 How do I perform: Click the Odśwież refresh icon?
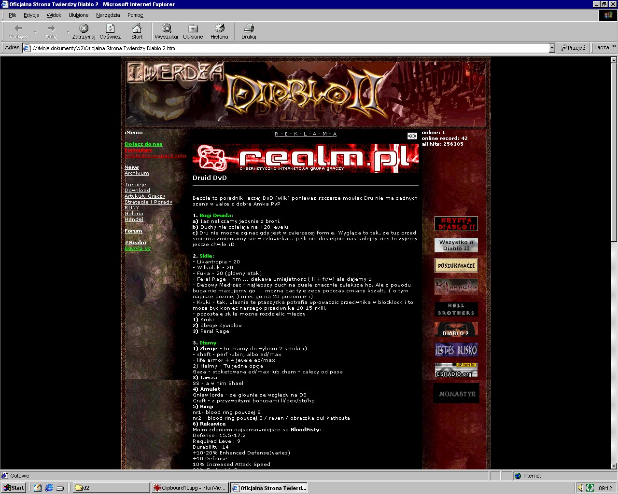pyautogui.click(x=110, y=28)
